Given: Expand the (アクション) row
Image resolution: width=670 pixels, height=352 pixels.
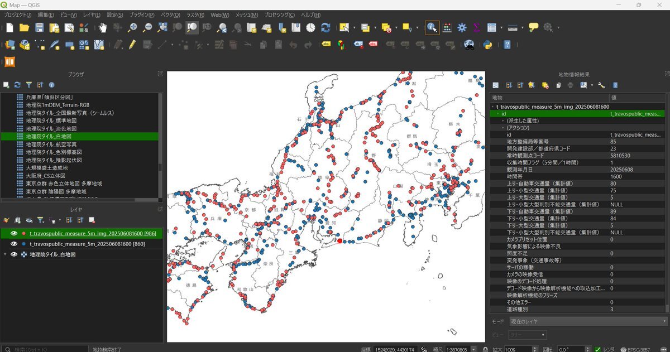Looking at the screenshot, I should [502, 128].
